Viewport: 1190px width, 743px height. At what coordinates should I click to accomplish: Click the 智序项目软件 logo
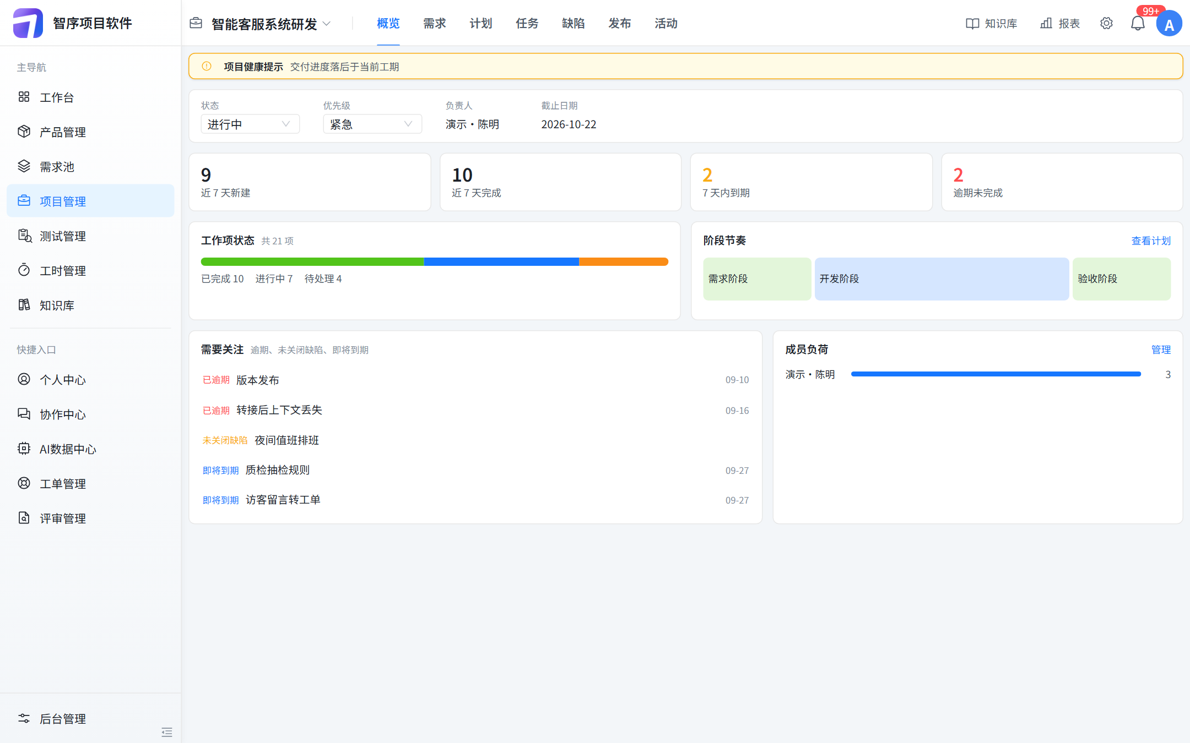click(x=28, y=23)
